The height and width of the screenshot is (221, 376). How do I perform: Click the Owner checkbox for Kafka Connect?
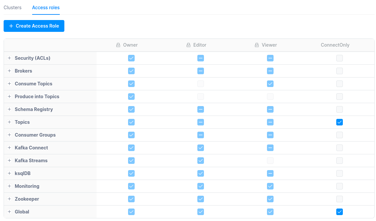point(131,148)
